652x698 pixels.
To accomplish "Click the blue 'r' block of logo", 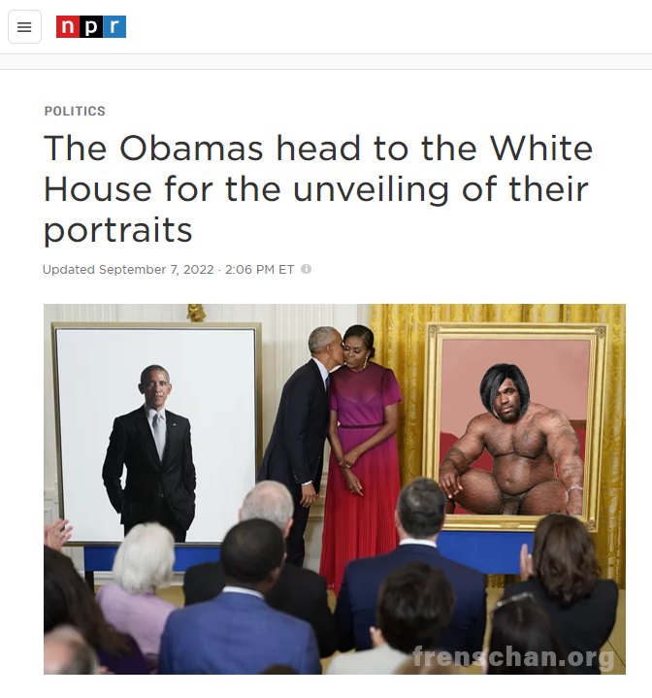I will click(x=114, y=27).
